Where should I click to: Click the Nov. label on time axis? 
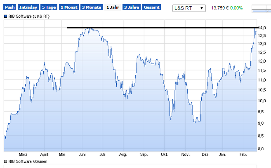185,154
